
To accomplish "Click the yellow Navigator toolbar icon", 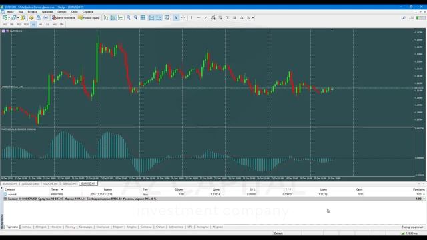I will tap(31, 18).
